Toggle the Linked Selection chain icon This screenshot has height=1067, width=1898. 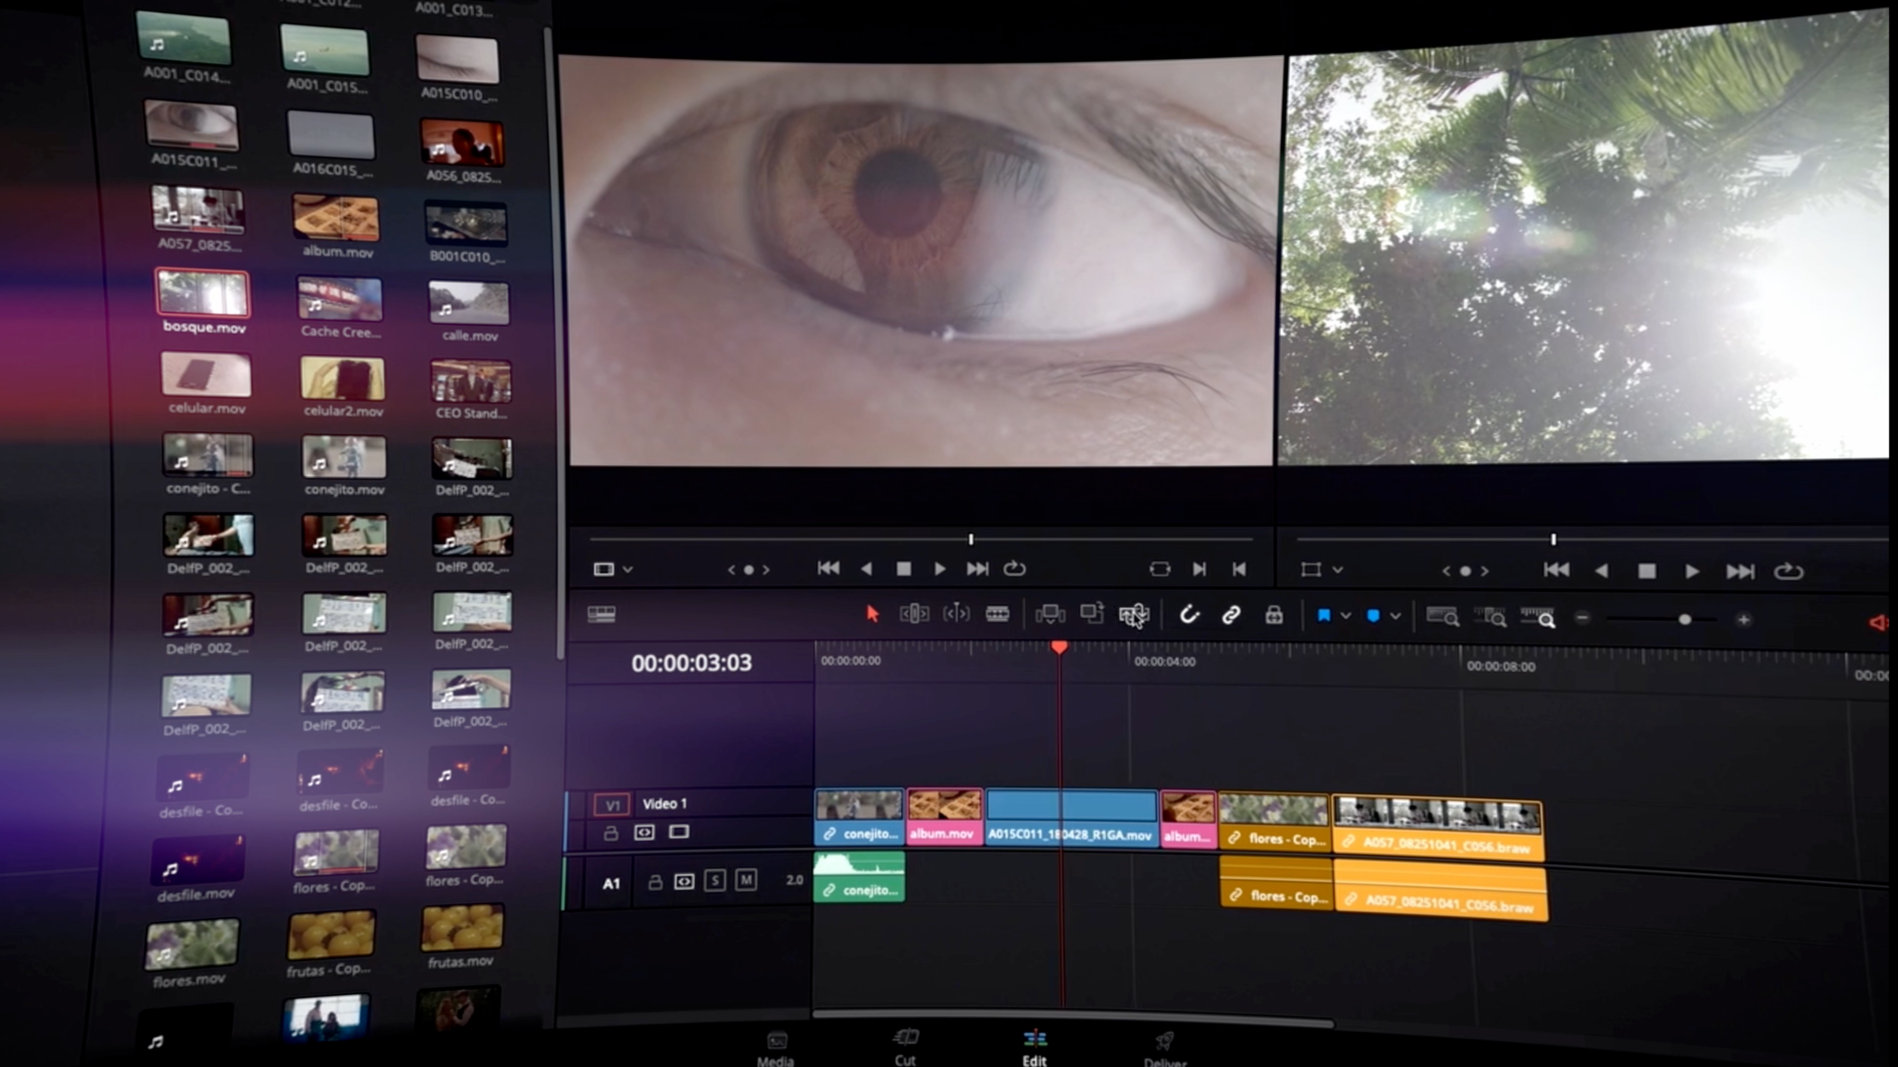(x=1230, y=615)
